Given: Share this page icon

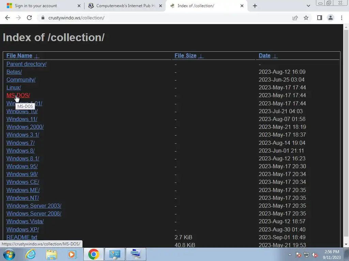Looking at the screenshot, I should pyautogui.click(x=295, y=18).
